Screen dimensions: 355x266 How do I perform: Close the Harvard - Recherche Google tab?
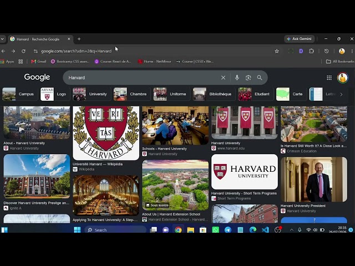[69, 39]
